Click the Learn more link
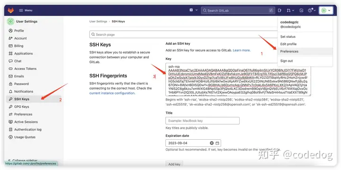341x170 pixels. (x=242, y=51)
